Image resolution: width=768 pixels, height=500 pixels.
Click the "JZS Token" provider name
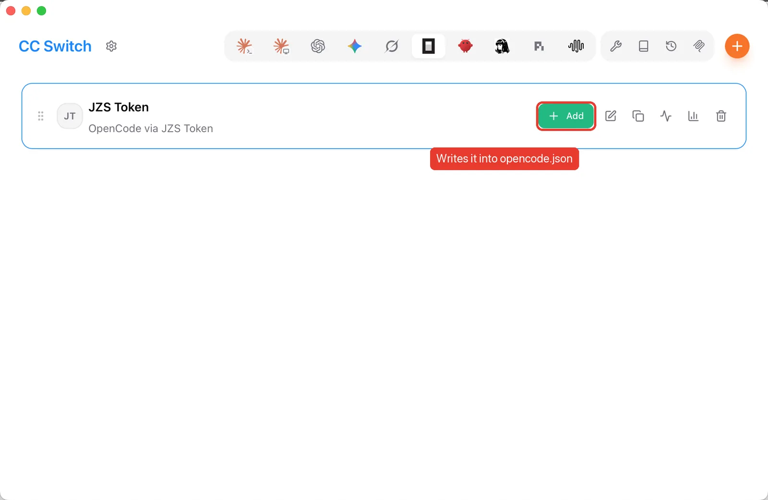coord(119,107)
